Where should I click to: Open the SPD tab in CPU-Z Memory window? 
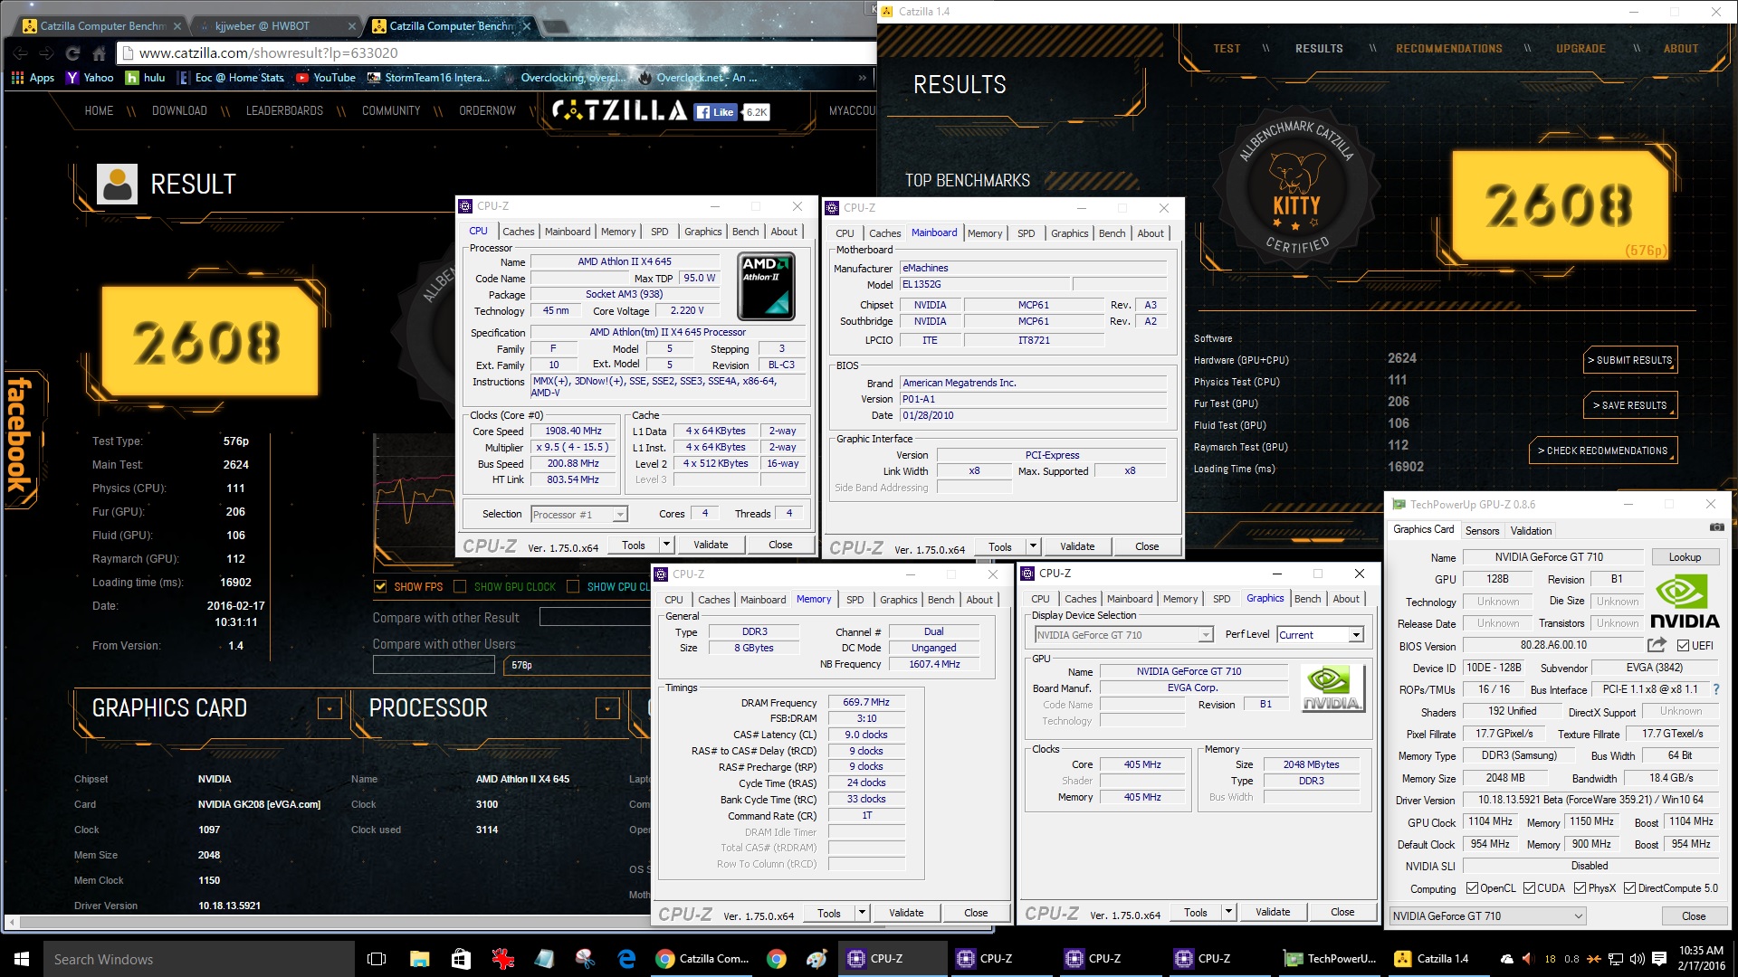click(x=855, y=600)
